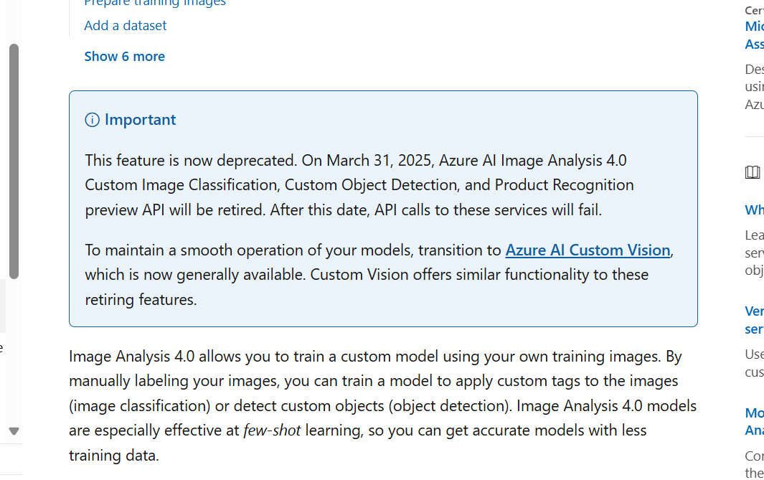Open the sidebar link starting with Ana
The width and height of the screenshot is (764, 480).
[754, 430]
